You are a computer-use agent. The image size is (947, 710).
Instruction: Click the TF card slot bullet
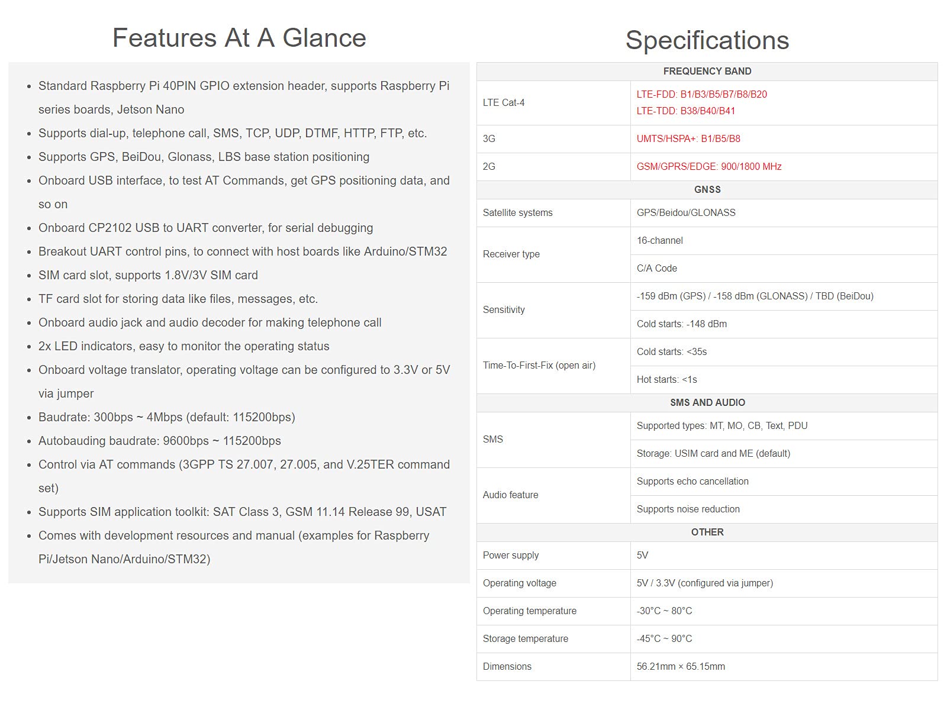178,299
